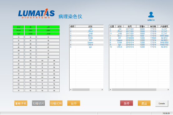Open the Console button
Image resolution: width=173 pixels, height=115 pixels.
coord(162,103)
